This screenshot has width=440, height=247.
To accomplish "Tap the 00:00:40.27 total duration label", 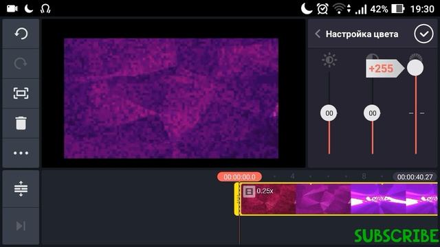I will [415, 177].
